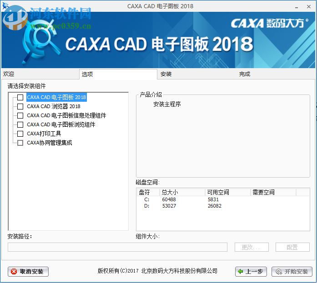
Task: Click the 总大小 column header
Action: pyautogui.click(x=182, y=192)
